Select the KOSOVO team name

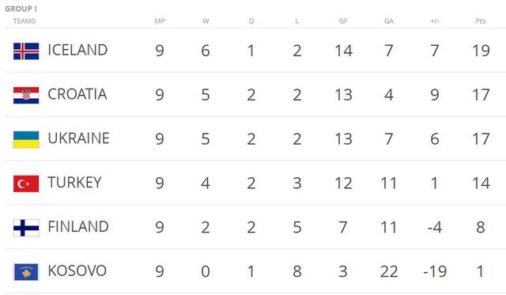coord(77,270)
